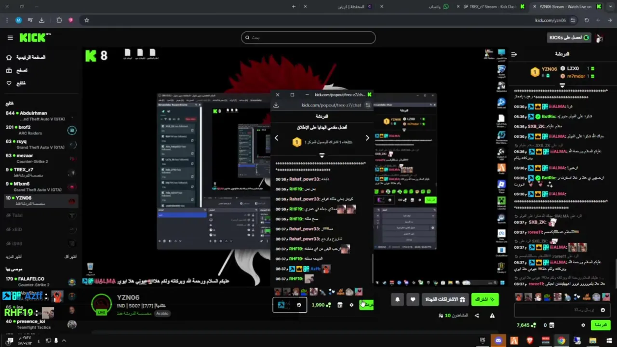
Task: Select the YZN06 channel in sidebar
Action: (41, 200)
